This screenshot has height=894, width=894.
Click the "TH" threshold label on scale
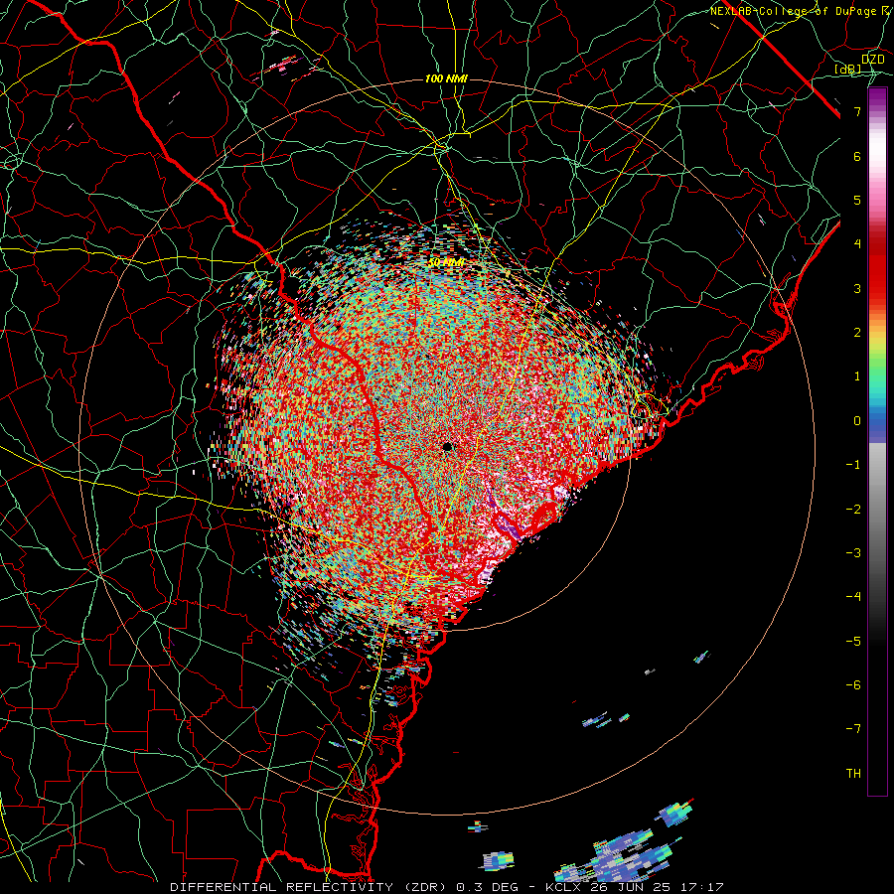pyautogui.click(x=853, y=773)
